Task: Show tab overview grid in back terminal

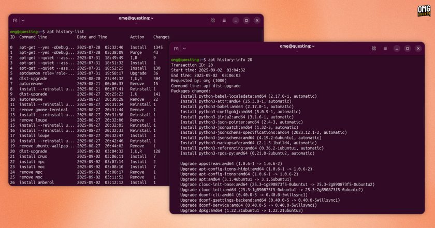Action: (x=212, y=21)
